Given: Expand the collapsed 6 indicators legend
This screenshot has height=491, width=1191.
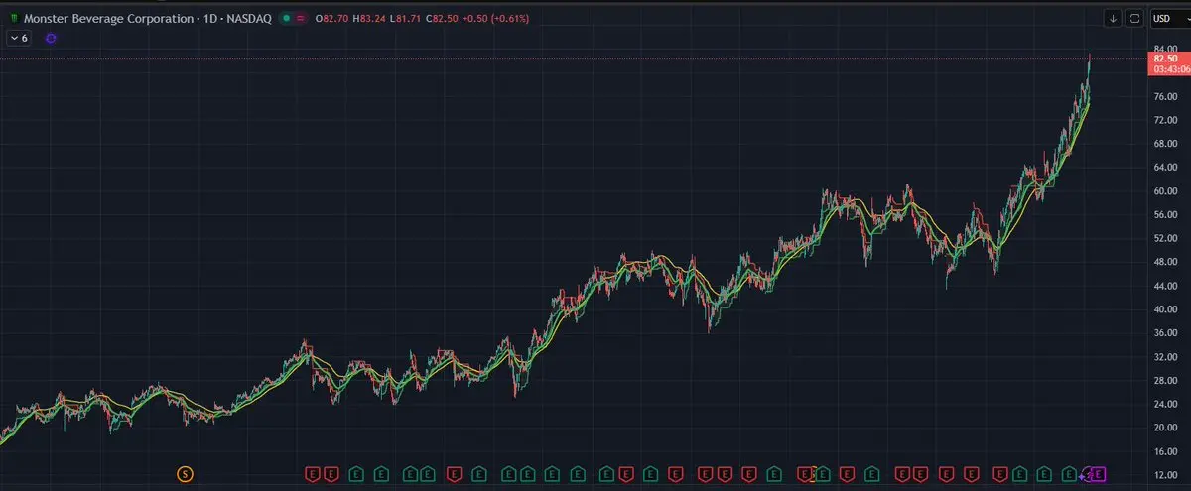Looking at the screenshot, I should click(x=18, y=38).
